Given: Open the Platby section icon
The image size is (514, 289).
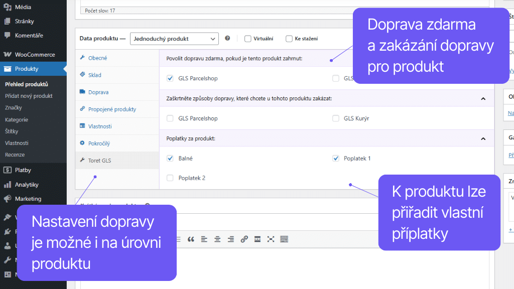Looking at the screenshot, I should point(9,170).
